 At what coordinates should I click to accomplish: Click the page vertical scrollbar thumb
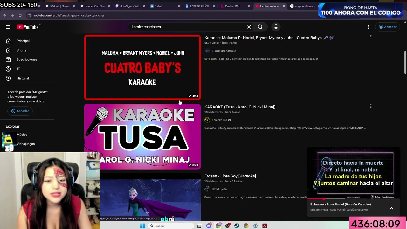point(405,62)
